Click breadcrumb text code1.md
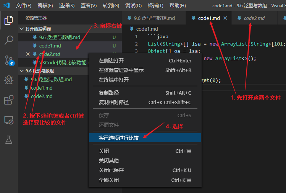This screenshot has width=286, height=193. (147, 29)
